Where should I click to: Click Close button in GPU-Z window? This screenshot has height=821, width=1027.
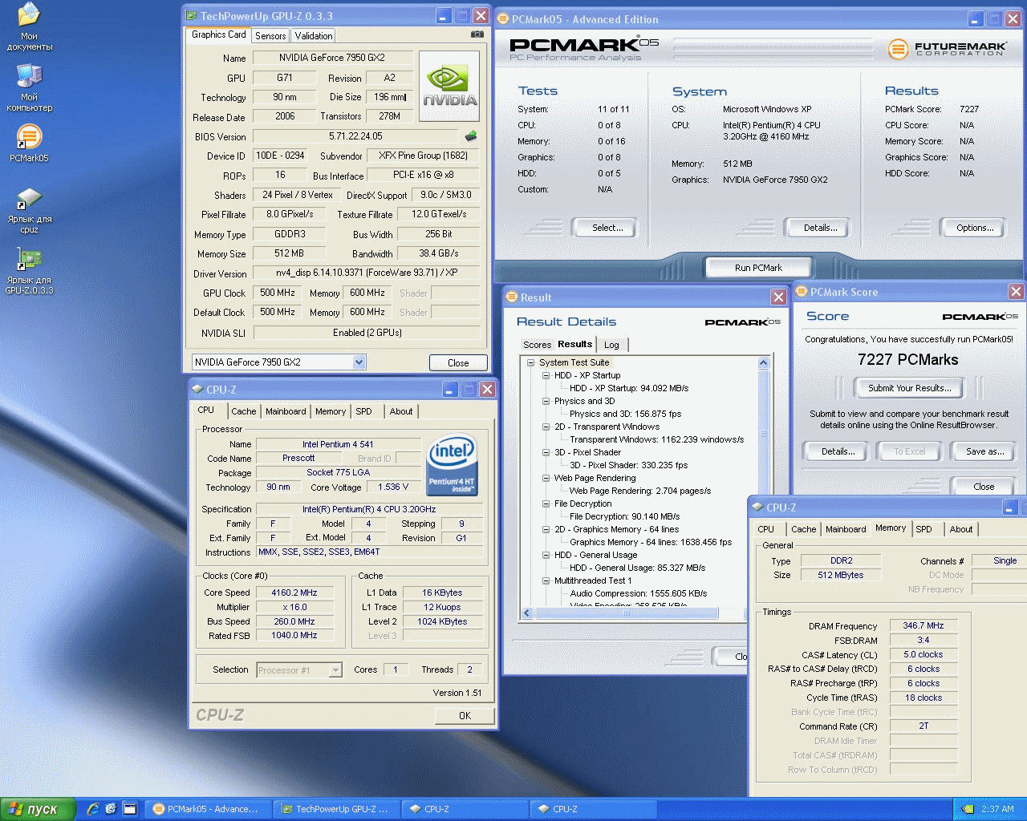(458, 362)
